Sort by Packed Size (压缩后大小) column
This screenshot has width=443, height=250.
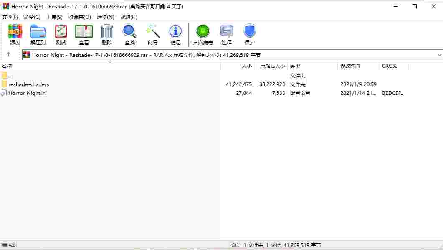[x=271, y=66]
